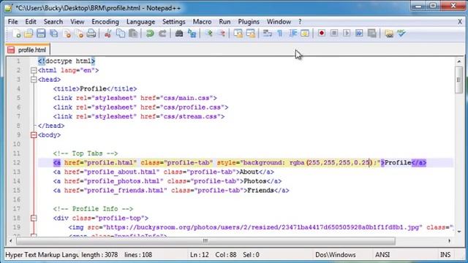The height and width of the screenshot is (263, 468).
Task: Click the Open file folder icon
Action: click(29, 34)
